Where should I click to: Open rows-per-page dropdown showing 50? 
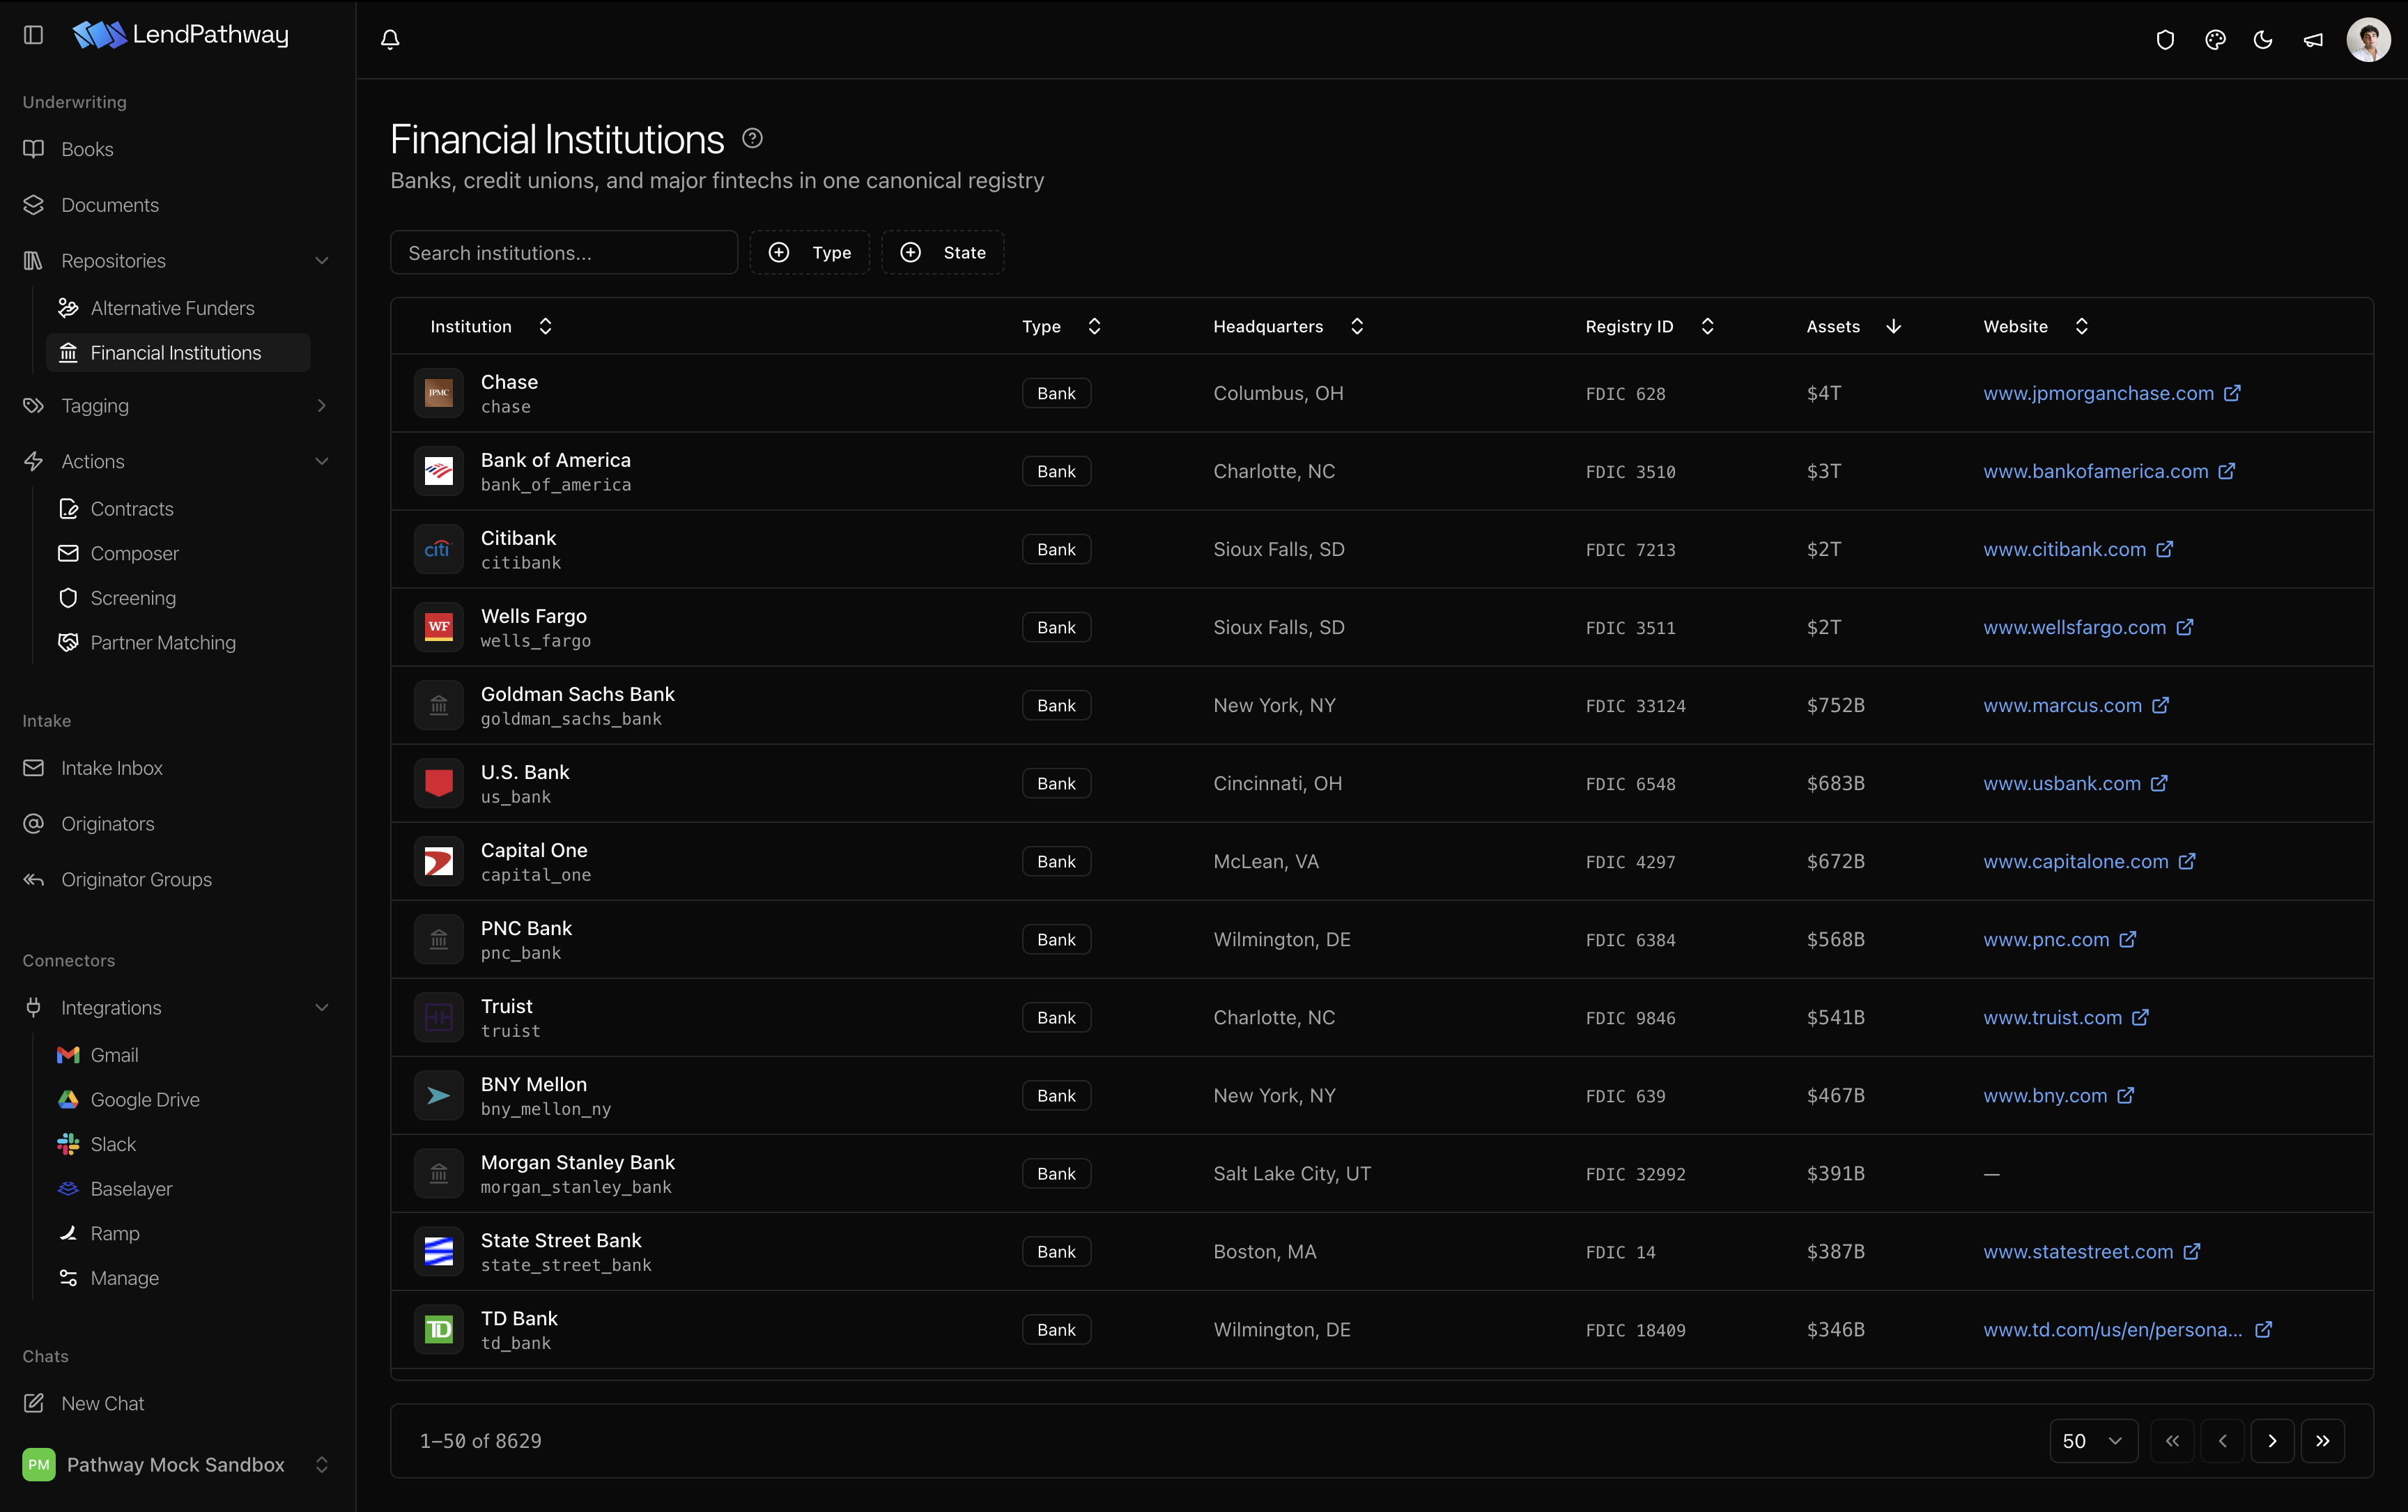2093,1440
